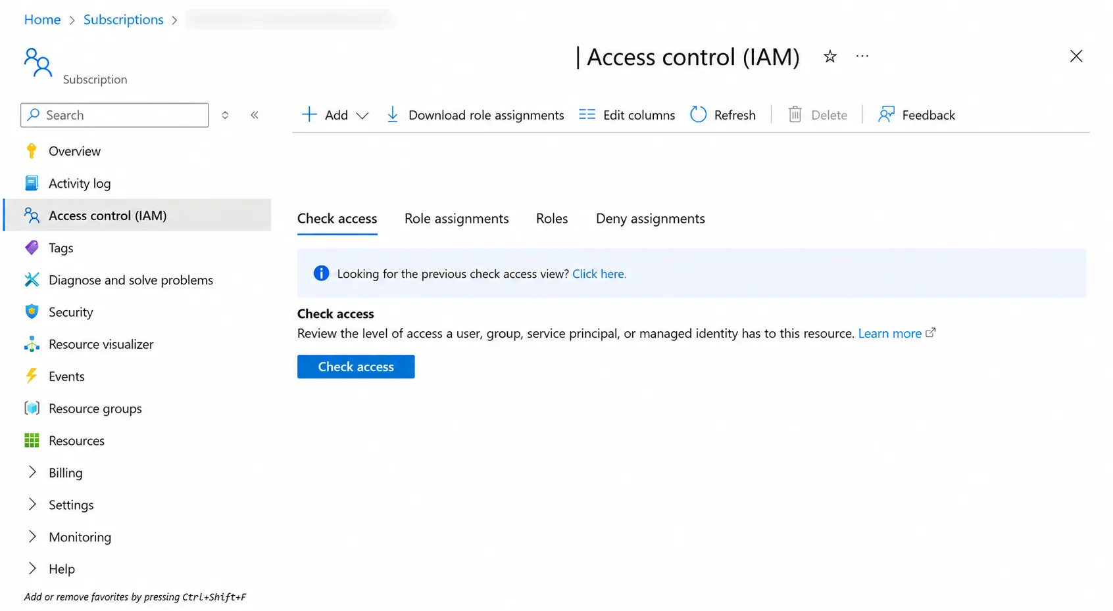Click the large Subscription people icon

coord(38,62)
